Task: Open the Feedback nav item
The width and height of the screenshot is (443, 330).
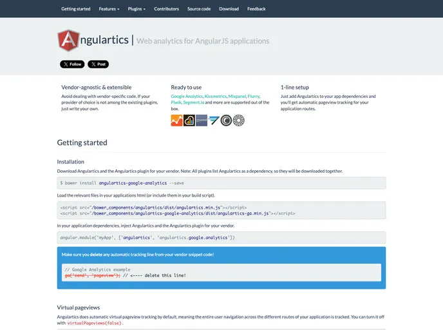Action: (x=256, y=9)
